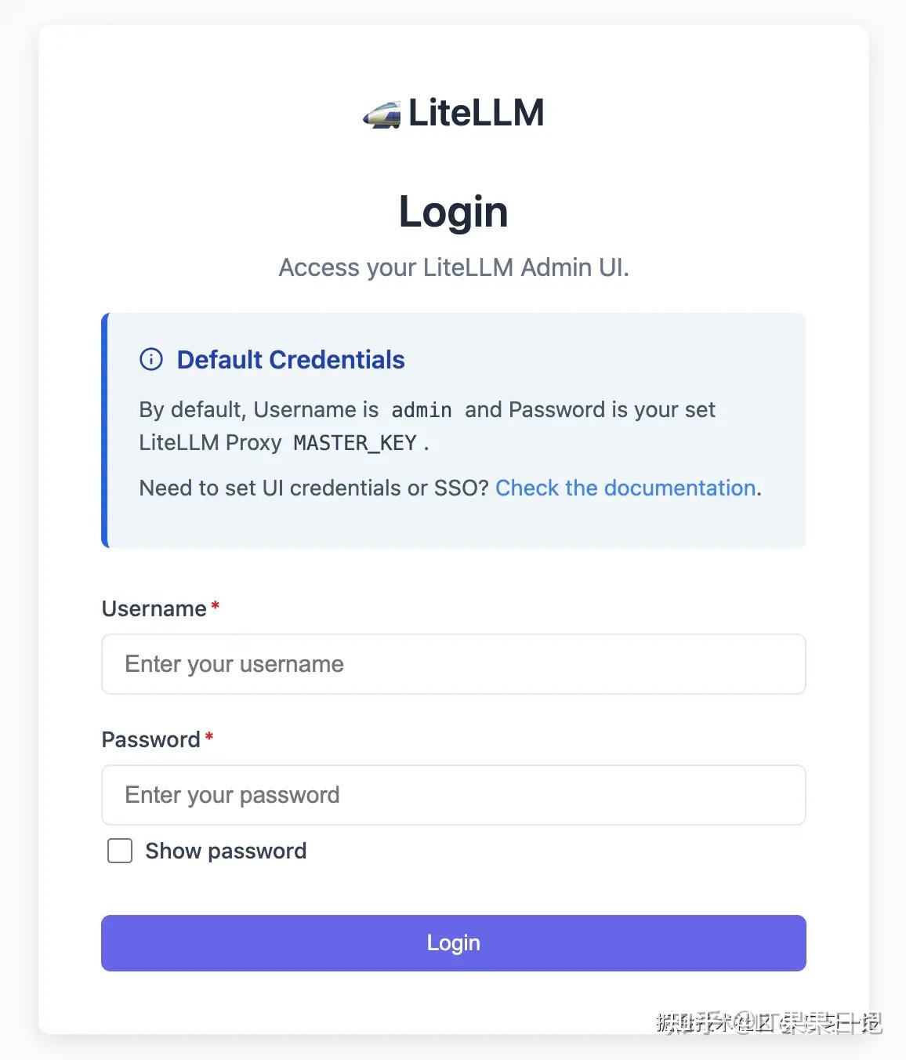Check the box beside Show password label

pos(119,851)
